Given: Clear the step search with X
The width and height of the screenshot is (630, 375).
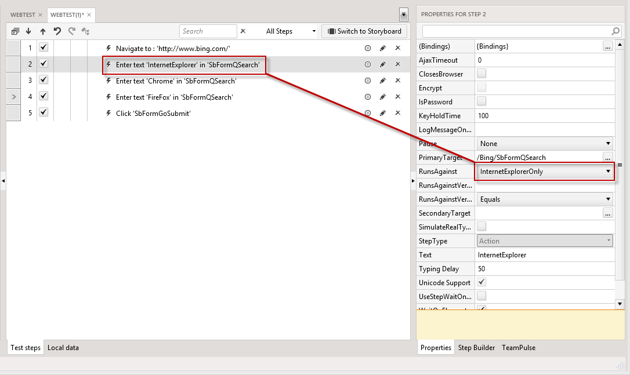Looking at the screenshot, I should point(243,31).
